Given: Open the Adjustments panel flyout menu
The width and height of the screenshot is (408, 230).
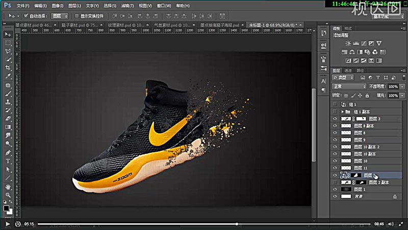Looking at the screenshot, I should click(x=403, y=28).
